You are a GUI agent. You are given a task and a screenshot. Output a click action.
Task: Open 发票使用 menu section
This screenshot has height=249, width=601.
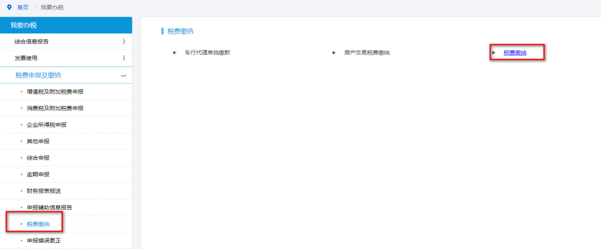pyautogui.click(x=66, y=58)
